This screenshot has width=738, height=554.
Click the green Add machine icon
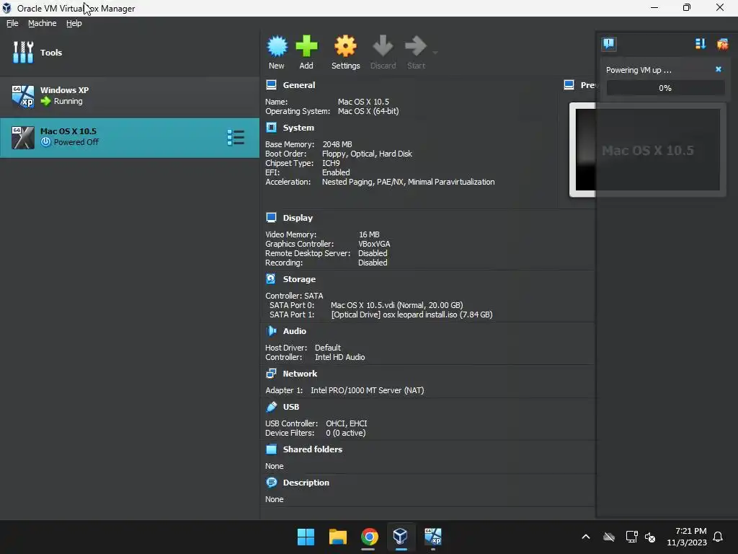click(x=306, y=46)
